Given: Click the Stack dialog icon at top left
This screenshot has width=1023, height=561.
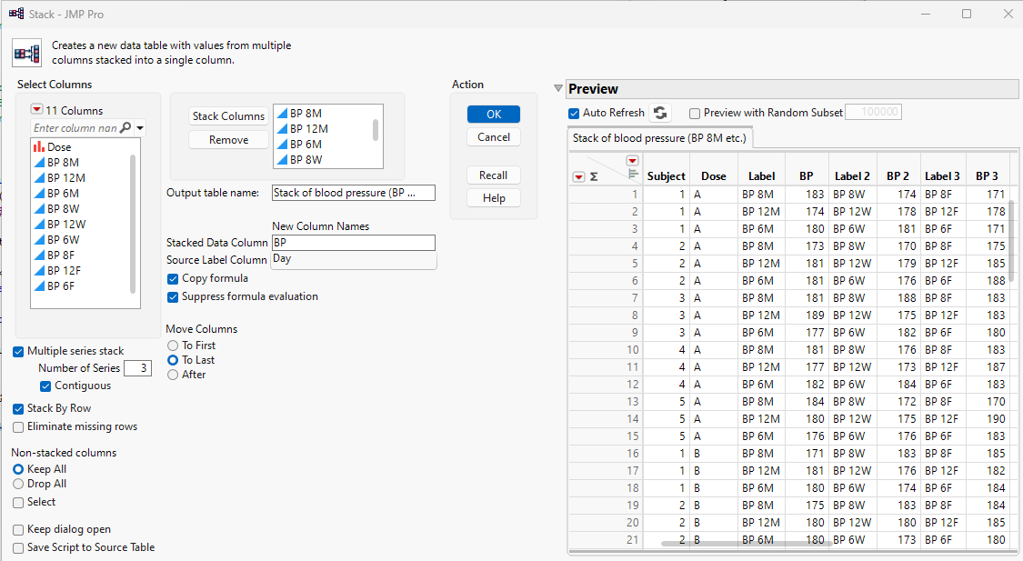Looking at the screenshot, I should pos(25,53).
